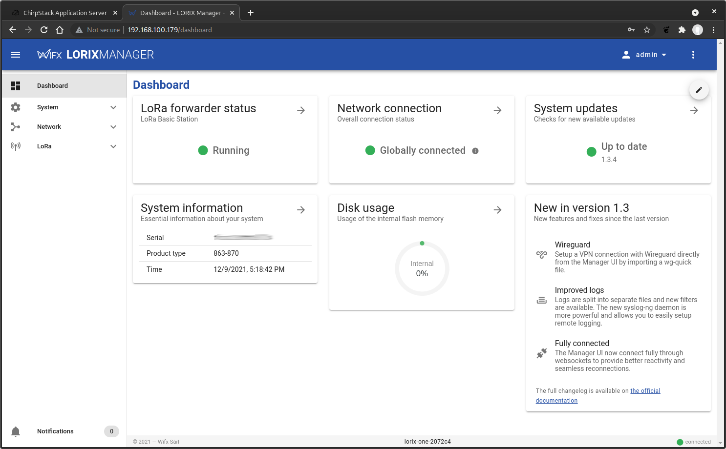Expand the Network sidebar section
This screenshot has width=726, height=449.
[64, 127]
